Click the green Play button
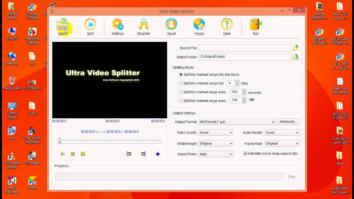Image resolution: width=354 pixels, height=199 pixels. click(63, 154)
